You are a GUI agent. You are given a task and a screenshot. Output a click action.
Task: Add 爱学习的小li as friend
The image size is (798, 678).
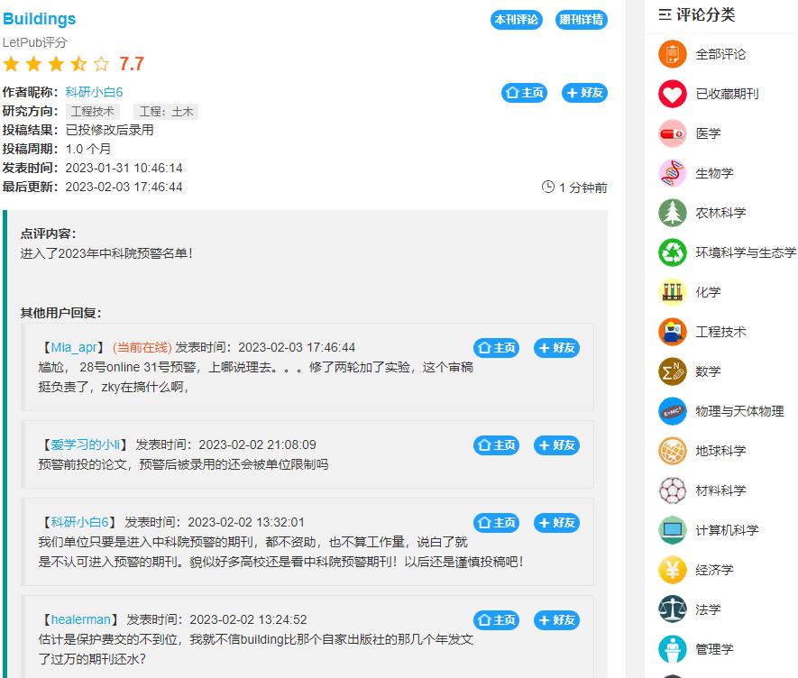(x=556, y=445)
